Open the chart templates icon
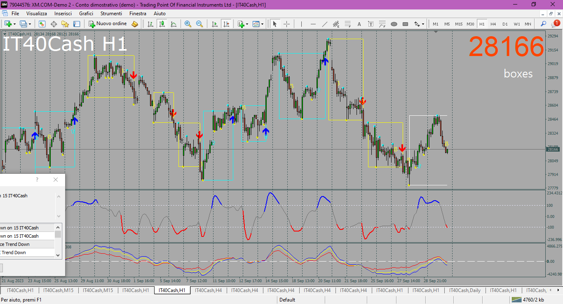 (256, 24)
